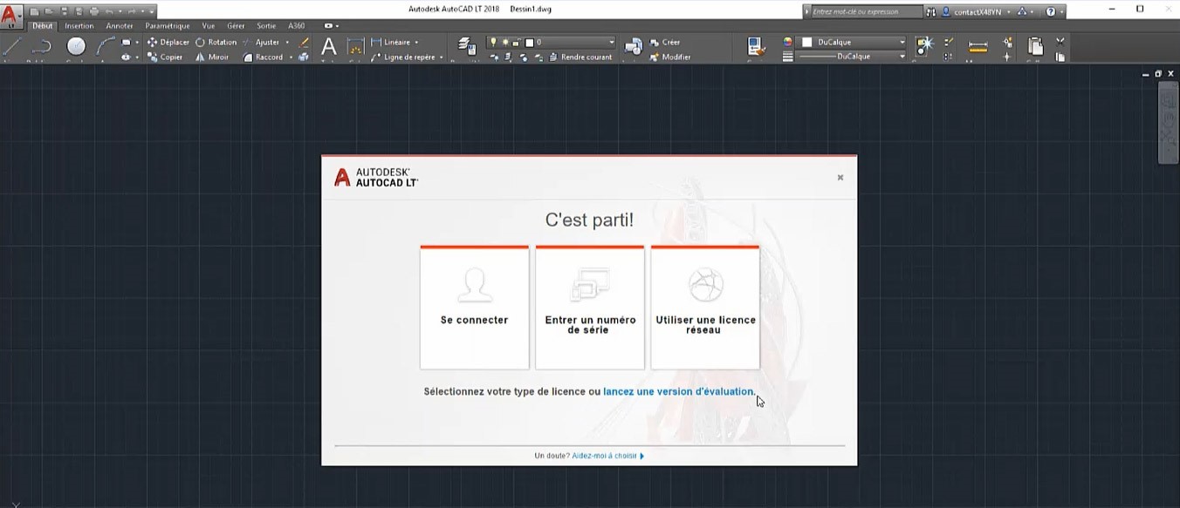
Task: Close the C'est parti license dialog
Action: [x=840, y=177]
